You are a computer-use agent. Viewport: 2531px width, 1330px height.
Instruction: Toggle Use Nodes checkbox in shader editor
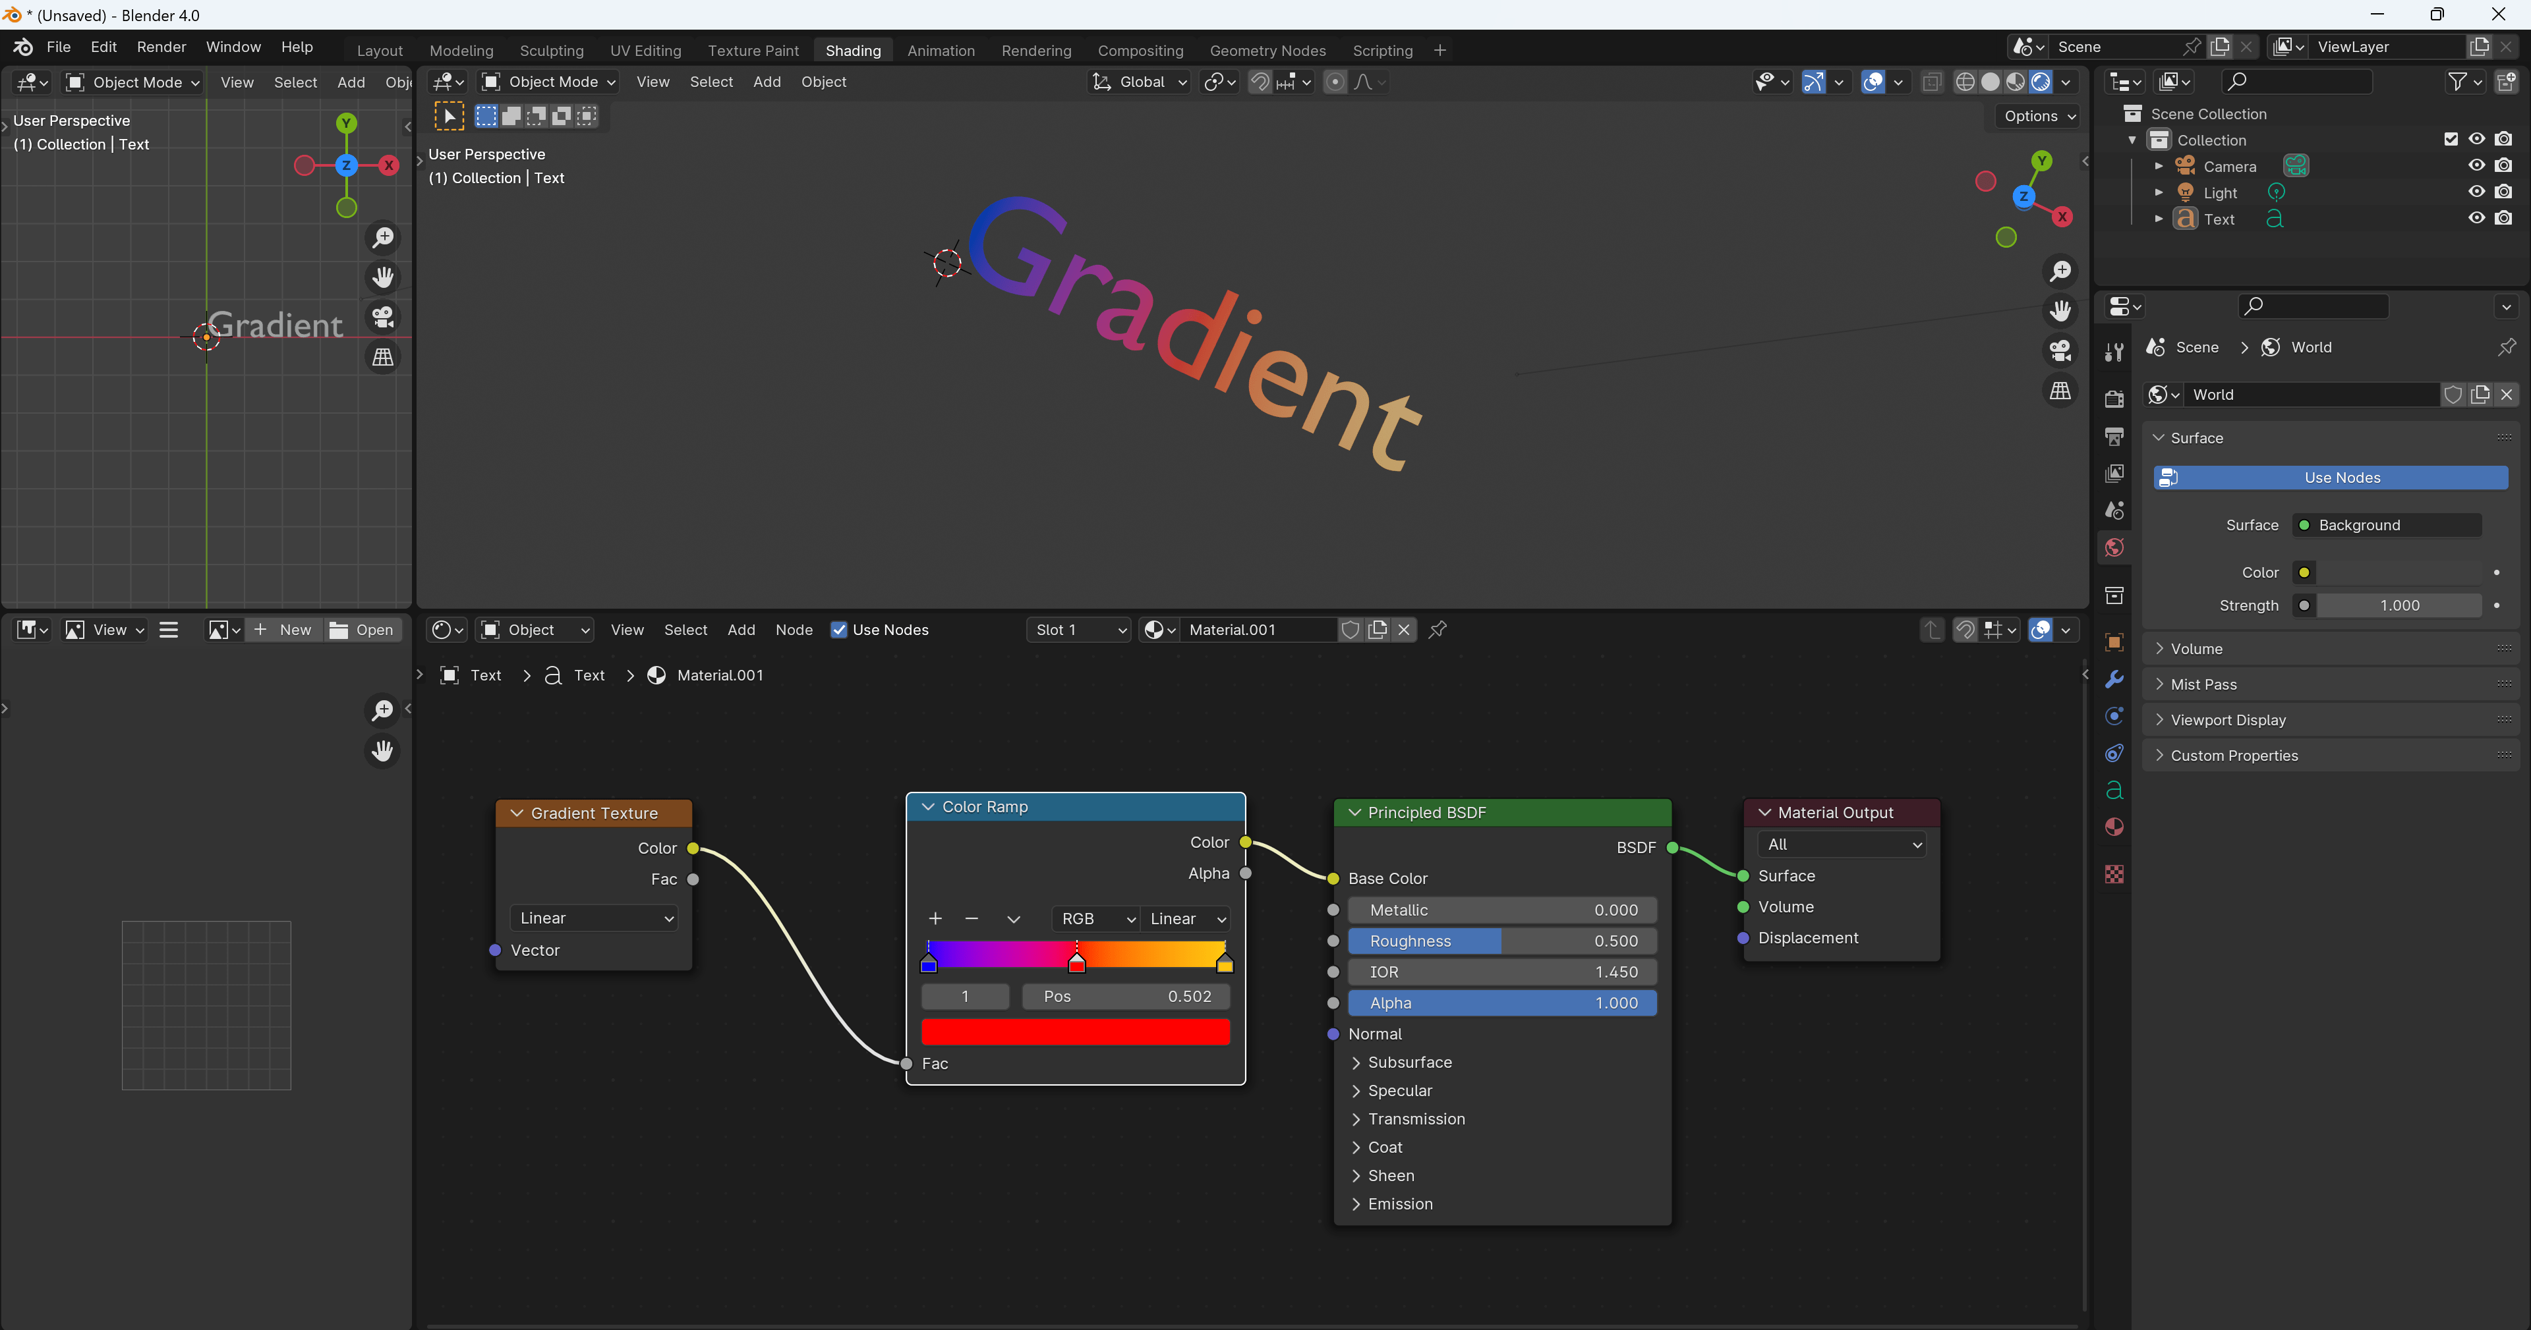(838, 630)
